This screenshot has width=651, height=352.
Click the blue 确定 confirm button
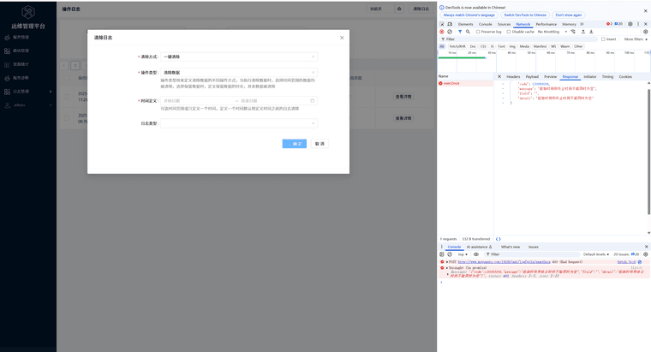point(295,144)
